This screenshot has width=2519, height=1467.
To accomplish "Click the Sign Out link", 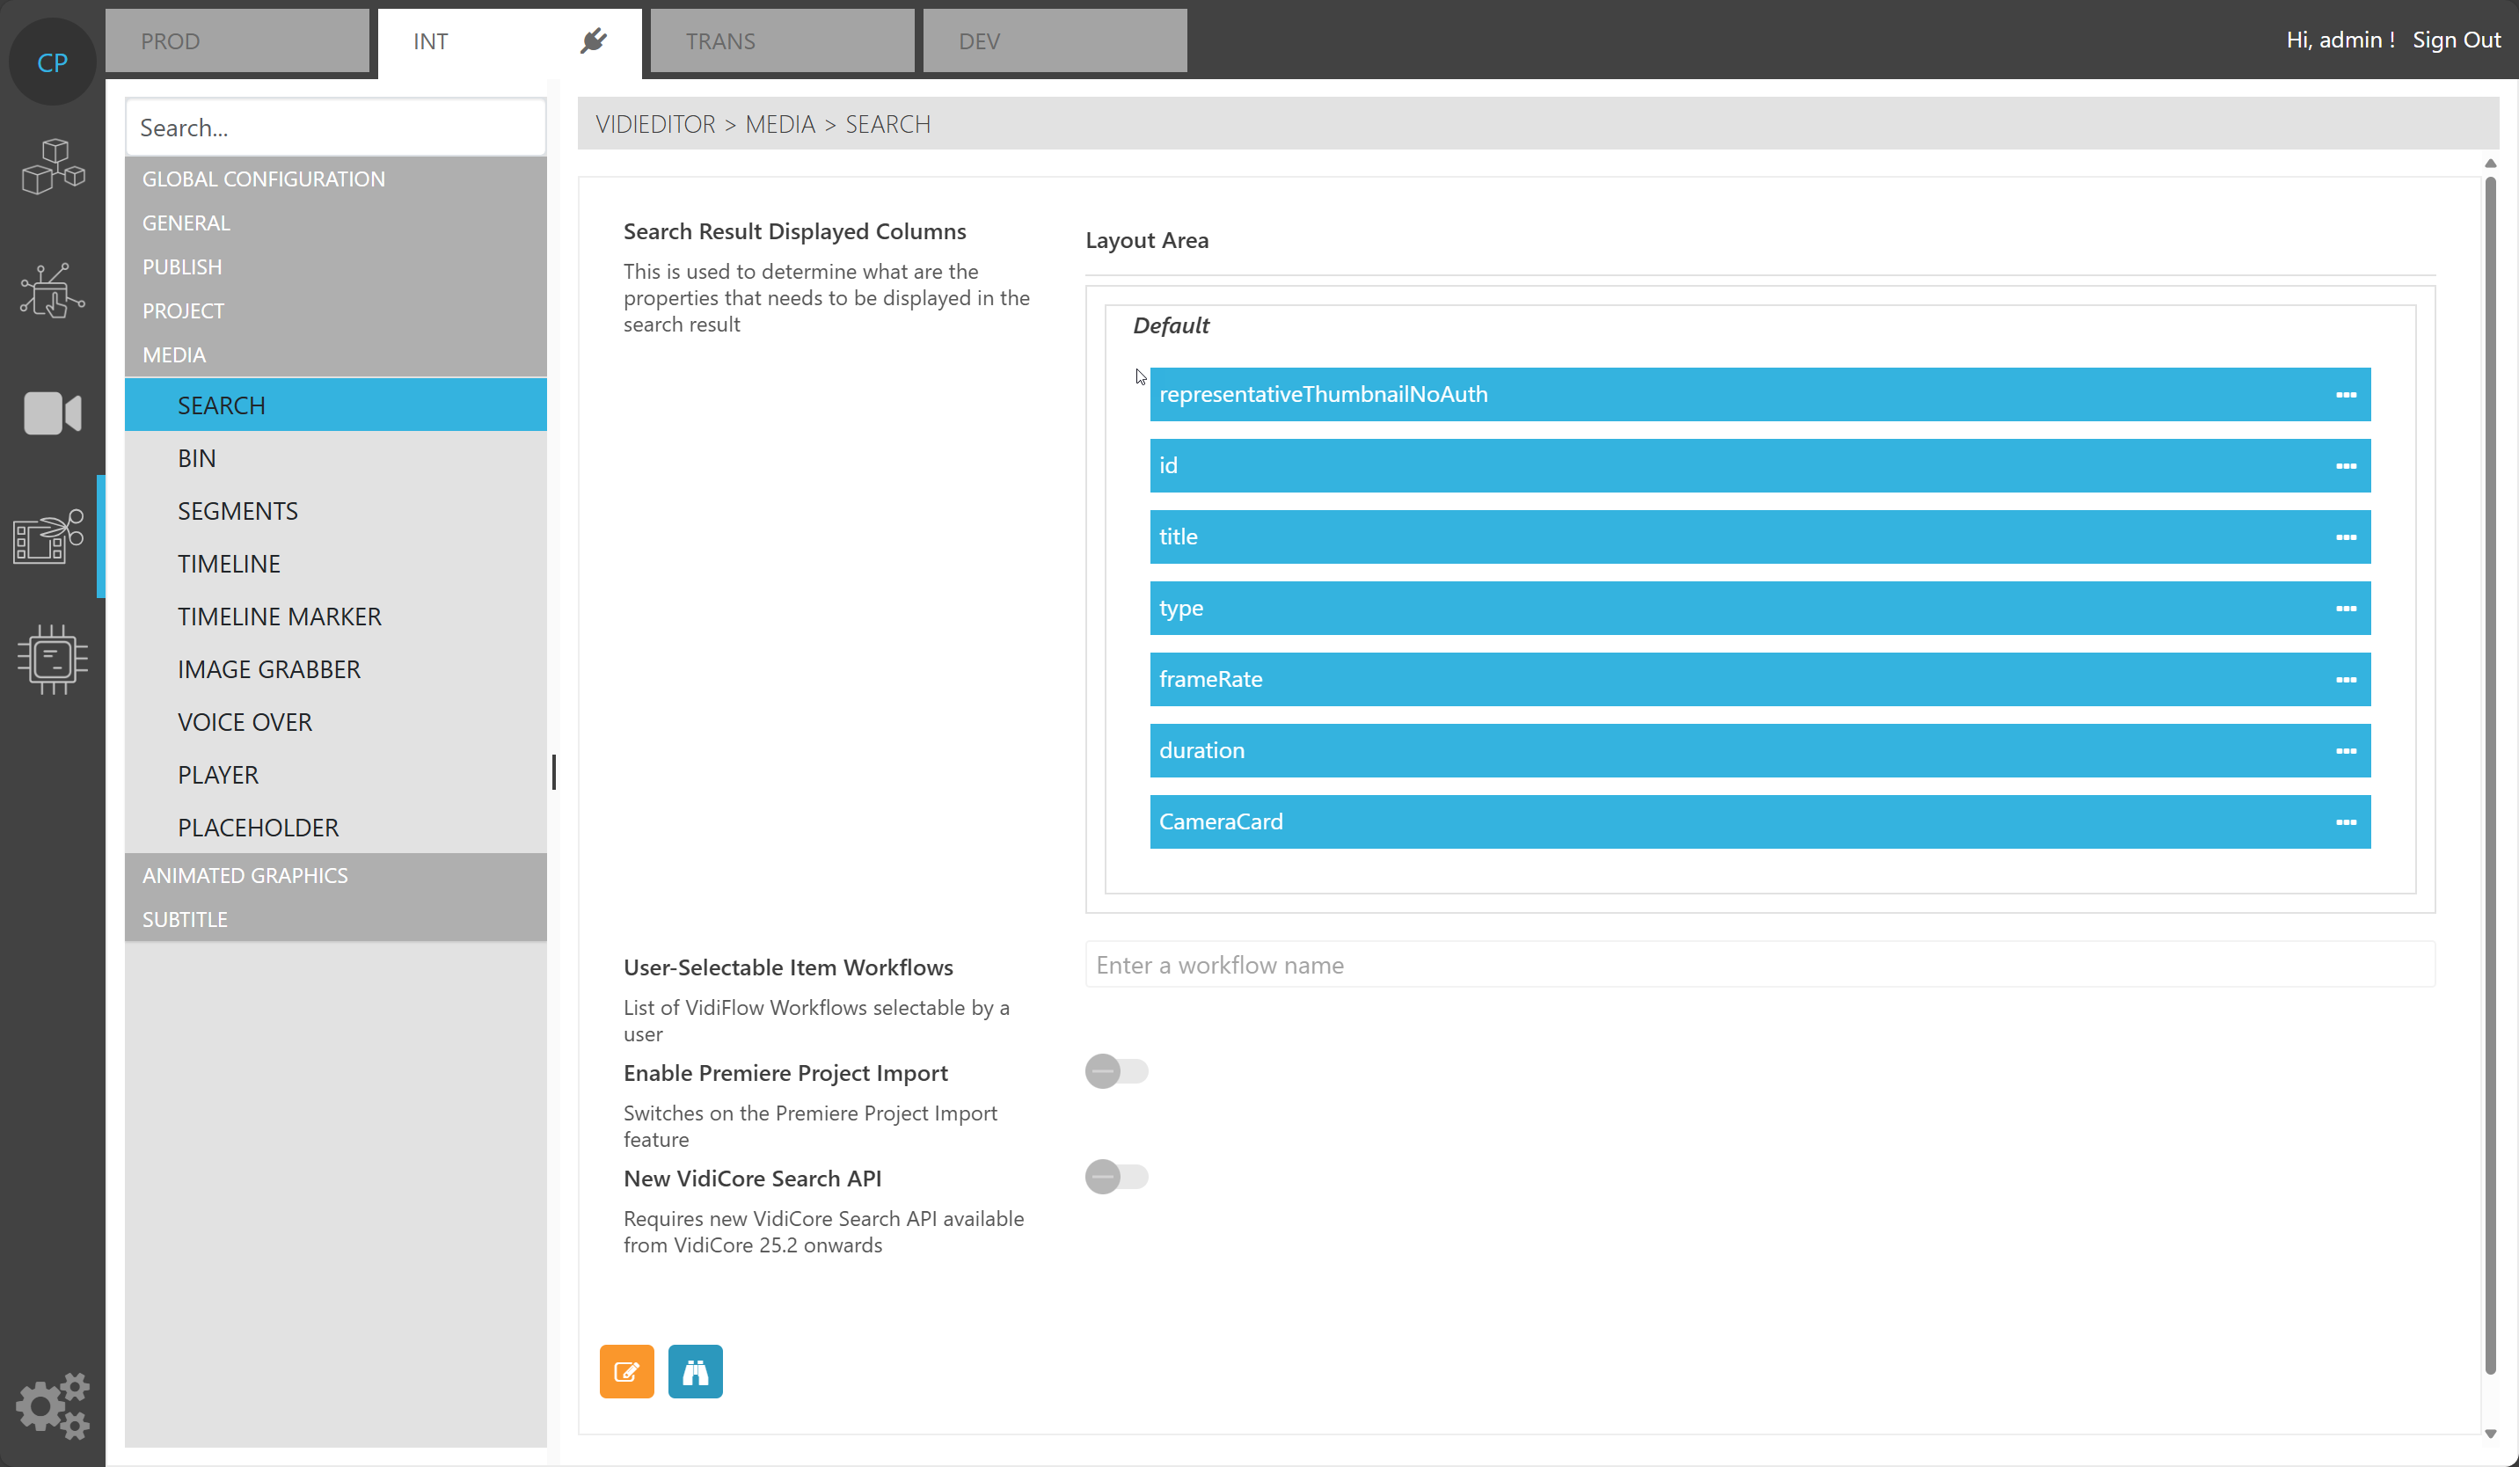I will (2455, 40).
